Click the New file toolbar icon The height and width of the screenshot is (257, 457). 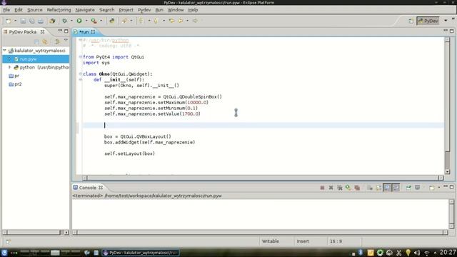8,21
